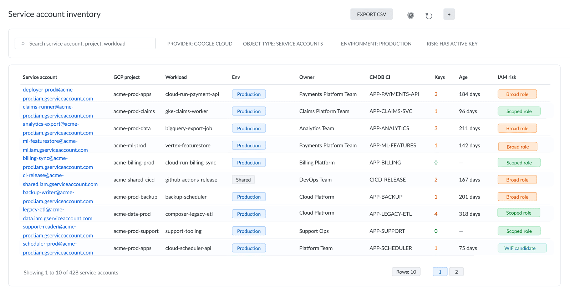Open the deployer-prod service account link
The height and width of the screenshot is (294, 570).
(x=58, y=94)
